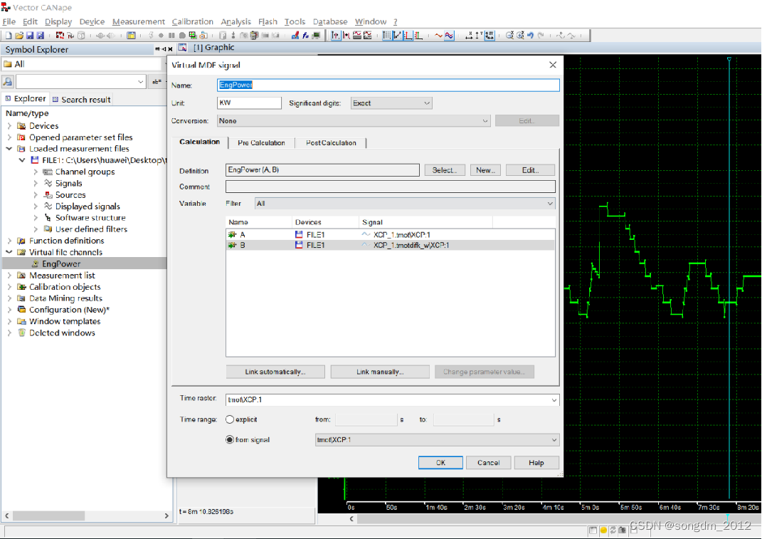Click the blue undo arrow toolbar icon
The height and width of the screenshot is (539, 762).
click(531, 35)
